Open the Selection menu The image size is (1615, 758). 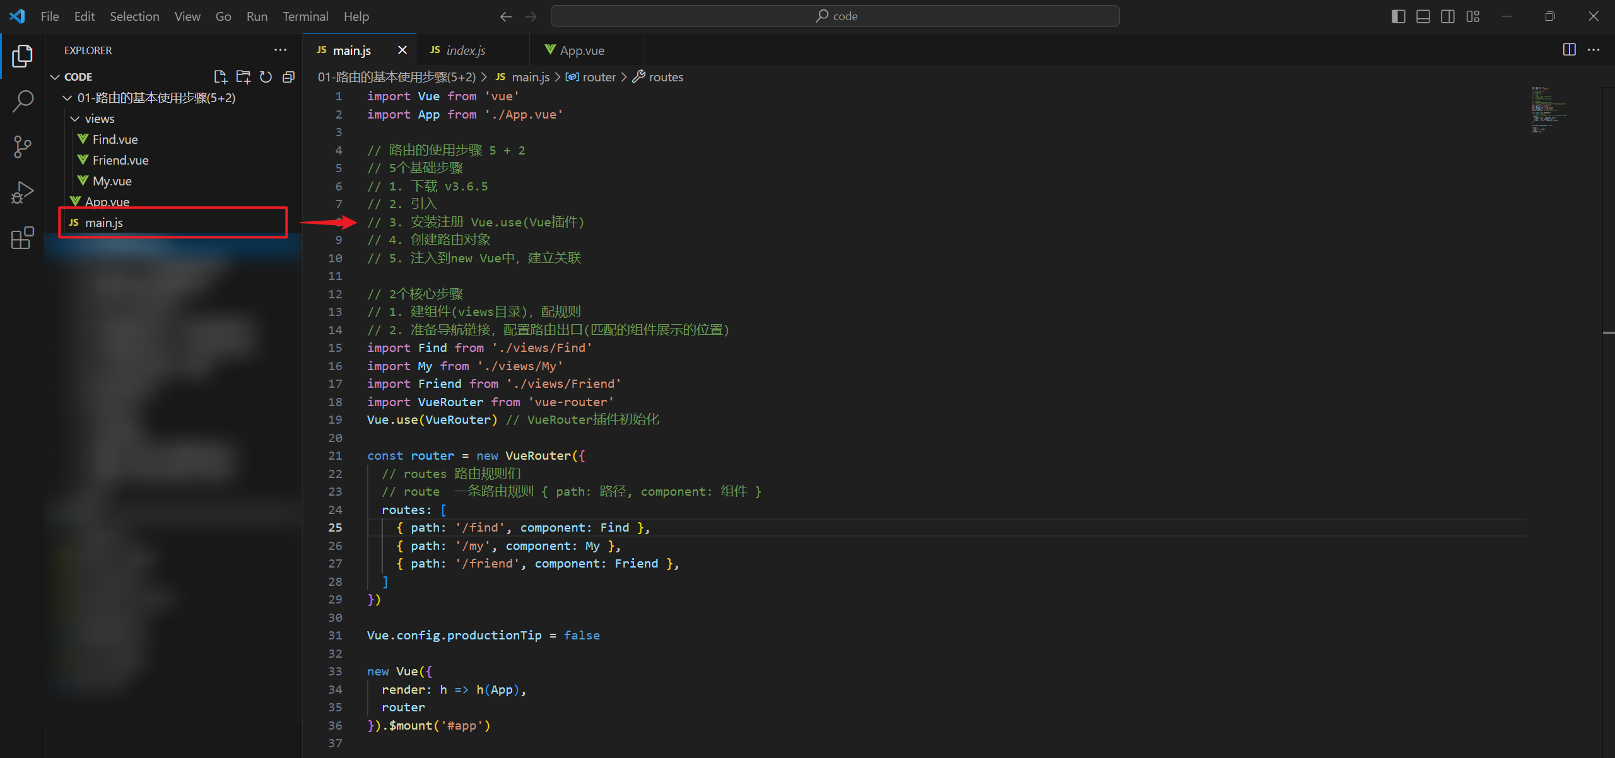[134, 16]
